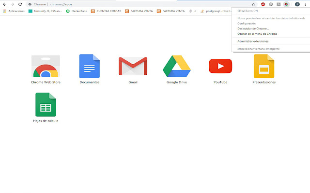This screenshot has height=193, width=310.
Task: Open the Gmail app
Action: pos(133,70)
